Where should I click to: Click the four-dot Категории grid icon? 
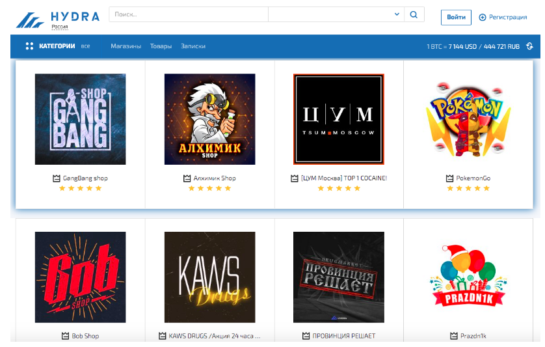(x=29, y=46)
